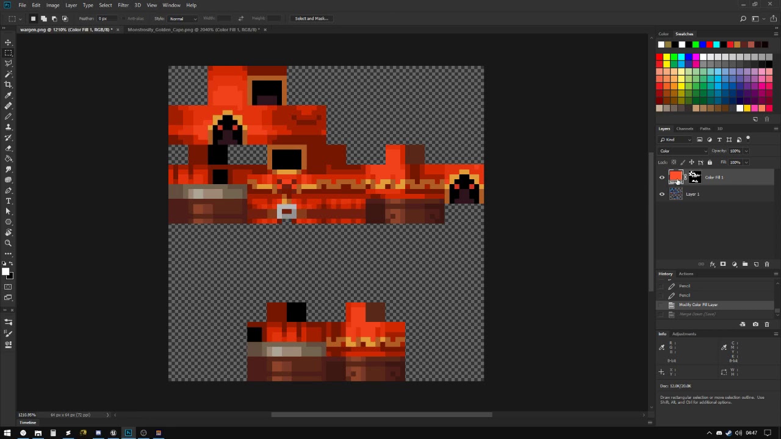The height and width of the screenshot is (439, 781).
Task: Click New selection mode icon
Action: pyautogui.click(x=33, y=18)
